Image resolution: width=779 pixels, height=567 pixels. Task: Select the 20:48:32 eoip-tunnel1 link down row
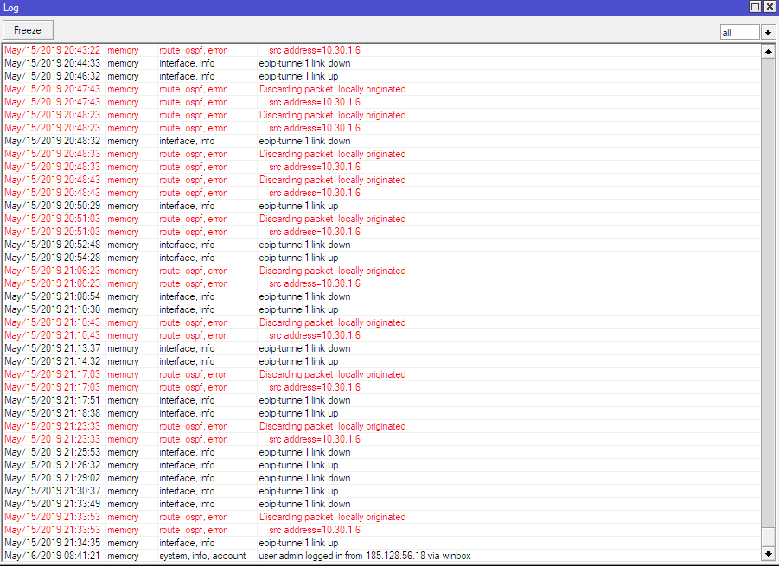[381, 141]
